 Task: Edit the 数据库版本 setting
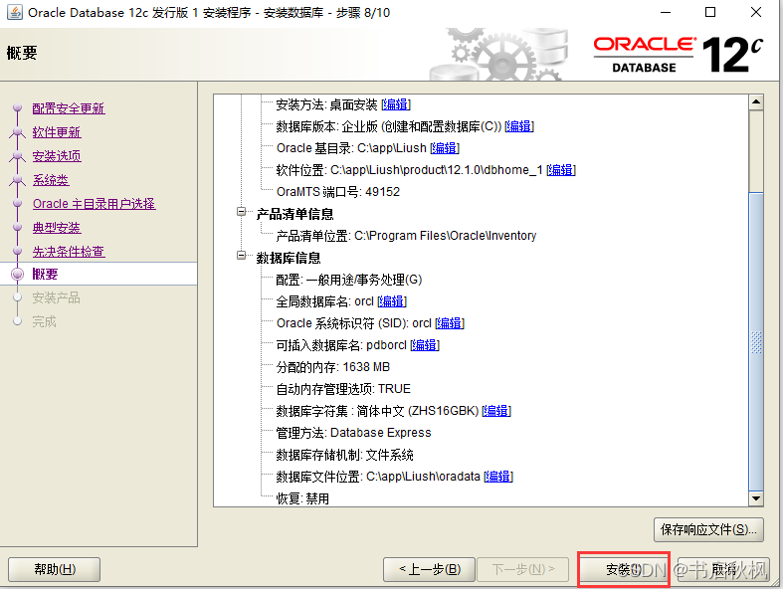[519, 126]
